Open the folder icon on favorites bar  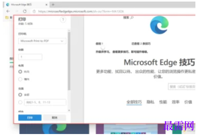[x=7, y=17]
